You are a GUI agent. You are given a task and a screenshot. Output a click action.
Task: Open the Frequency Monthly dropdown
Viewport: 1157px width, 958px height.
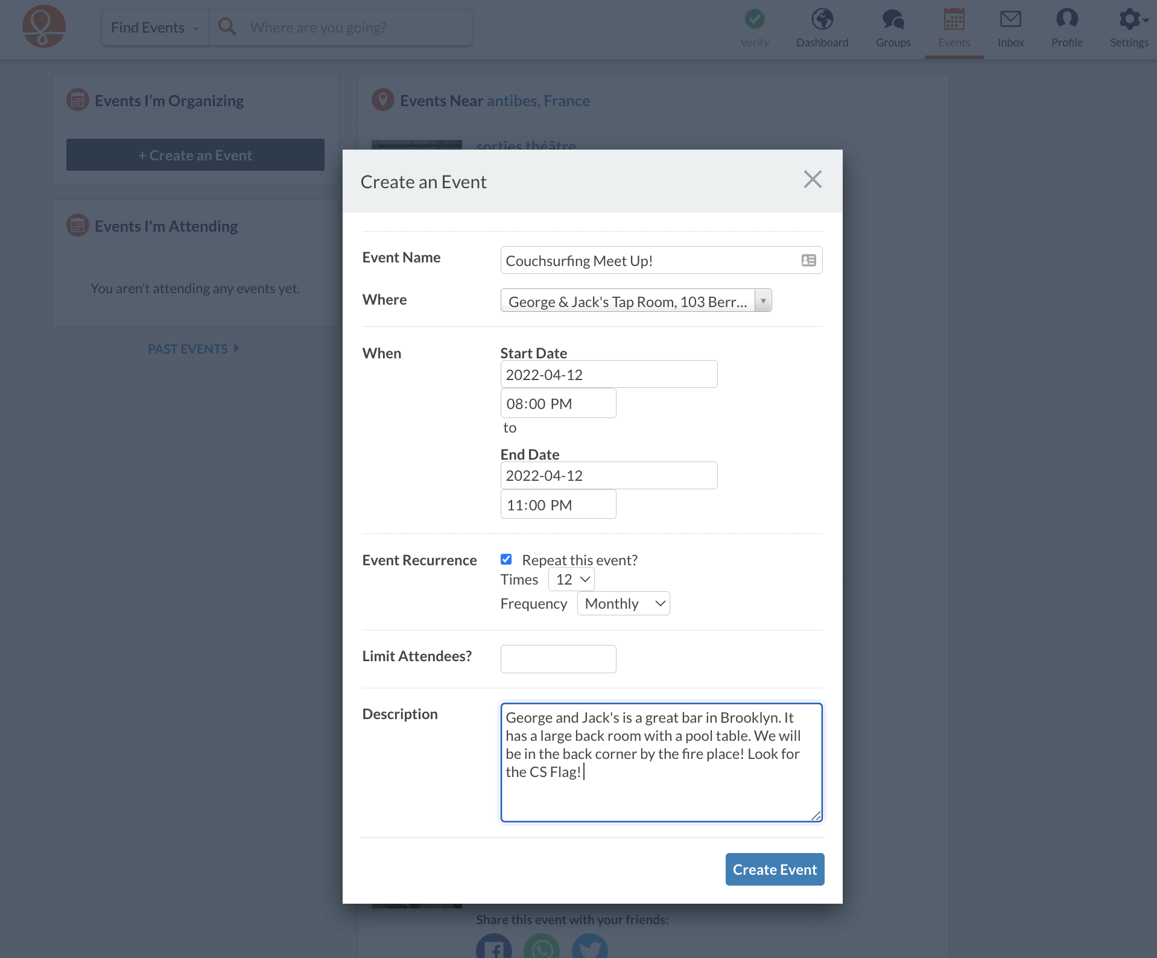(623, 603)
